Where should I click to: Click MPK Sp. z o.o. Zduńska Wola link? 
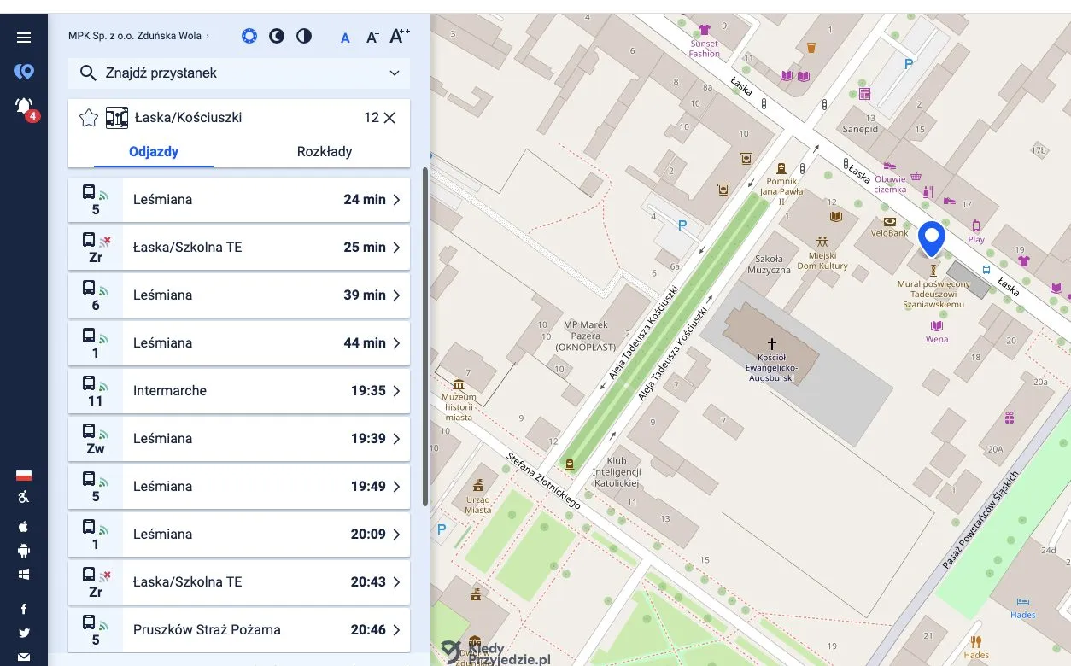[x=138, y=36]
